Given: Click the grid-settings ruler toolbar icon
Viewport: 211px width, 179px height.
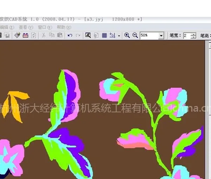Looking at the screenshot, I should 113,35.
